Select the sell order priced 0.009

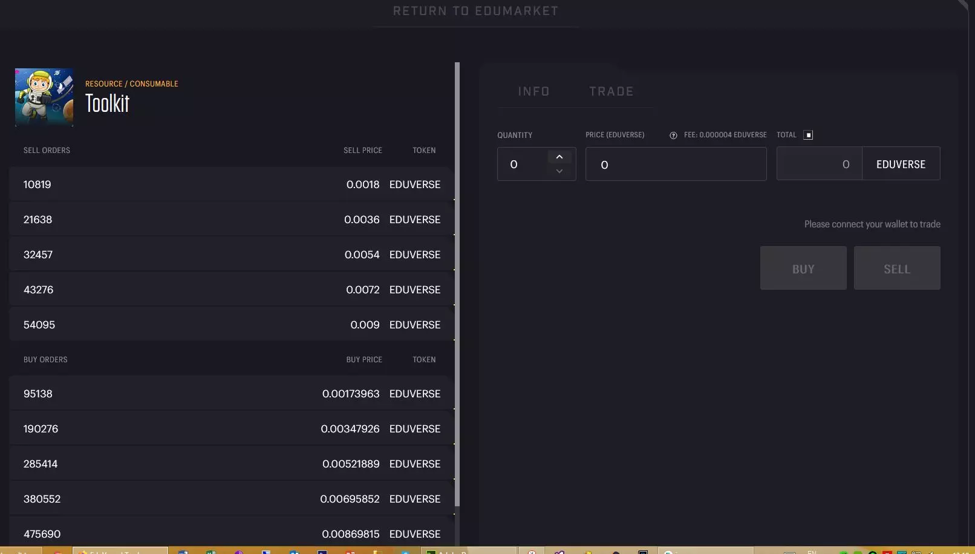(230, 325)
